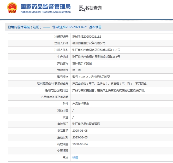Click the 变更情况 label
The height and width of the screenshot is (163, 173).
click(x=63, y=151)
